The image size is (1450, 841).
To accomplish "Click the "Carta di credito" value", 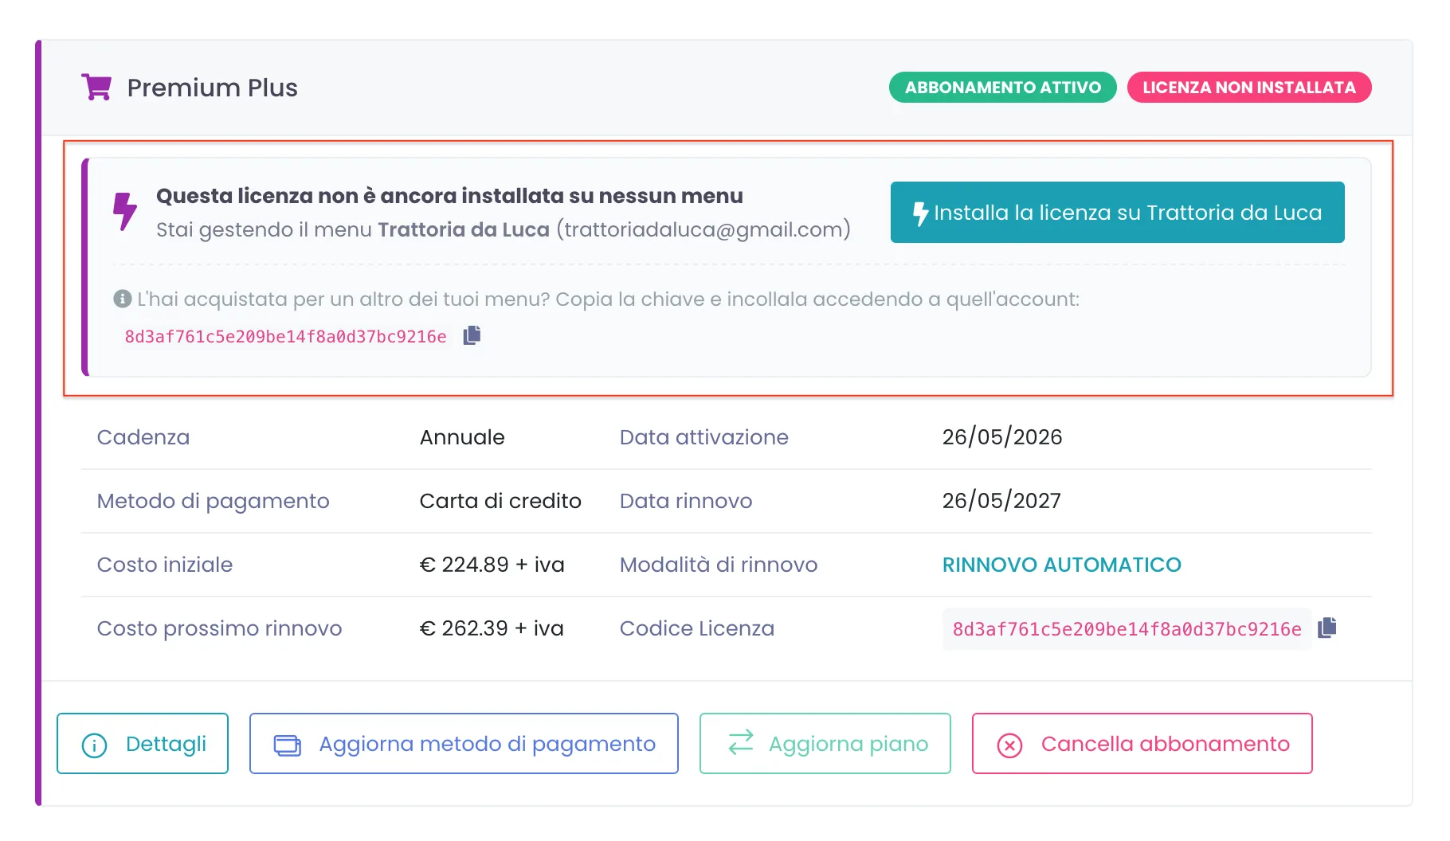I will point(500,501).
